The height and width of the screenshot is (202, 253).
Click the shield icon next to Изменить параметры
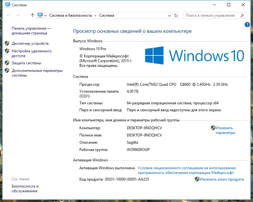coord(213,128)
